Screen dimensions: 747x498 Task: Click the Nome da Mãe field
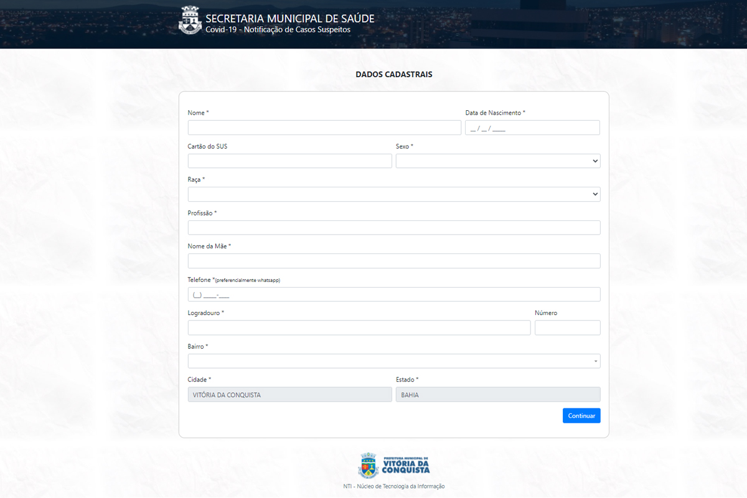393,261
